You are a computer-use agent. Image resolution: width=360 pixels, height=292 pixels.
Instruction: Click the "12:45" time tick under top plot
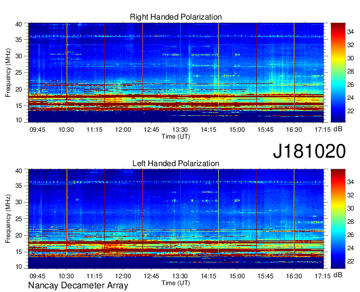click(x=151, y=130)
